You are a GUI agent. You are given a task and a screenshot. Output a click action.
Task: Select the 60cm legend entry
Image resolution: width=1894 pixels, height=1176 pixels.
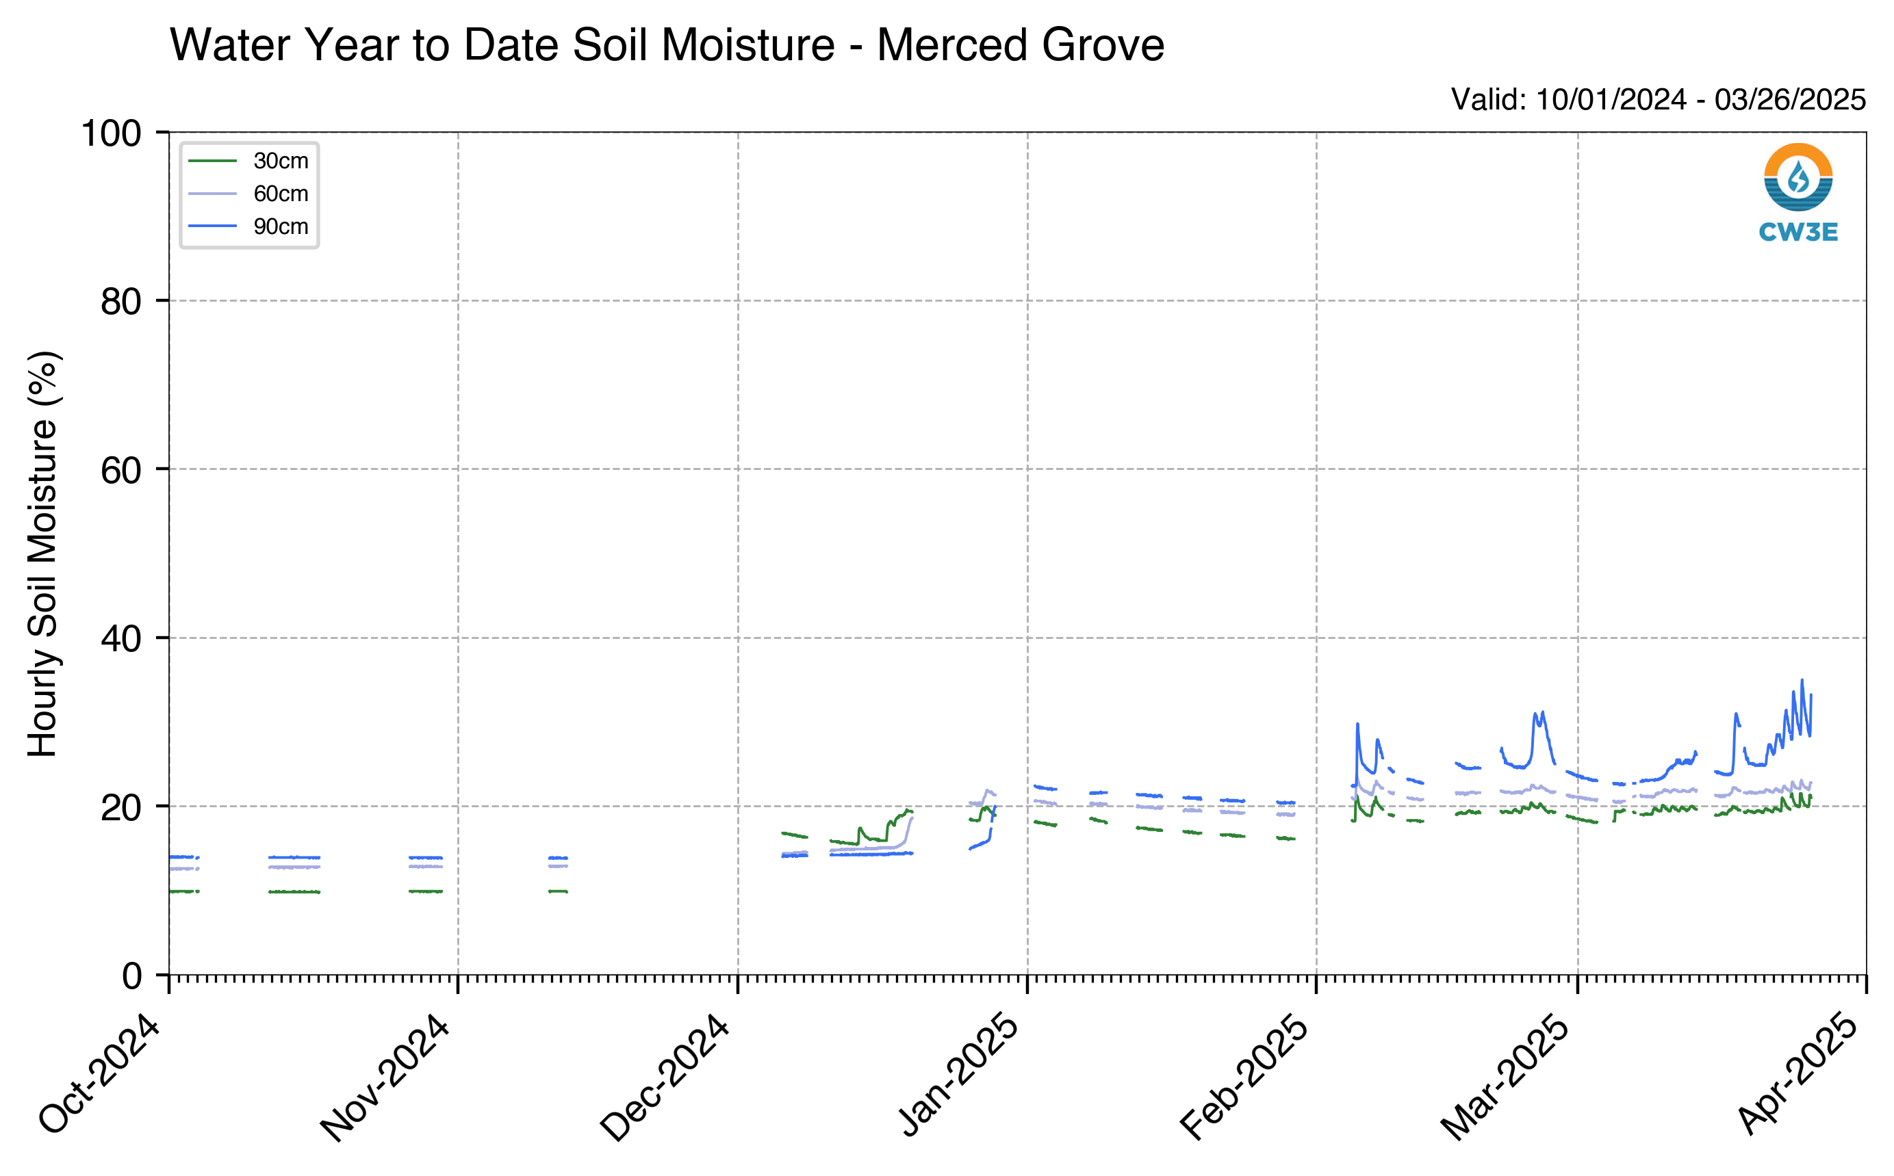click(x=249, y=194)
